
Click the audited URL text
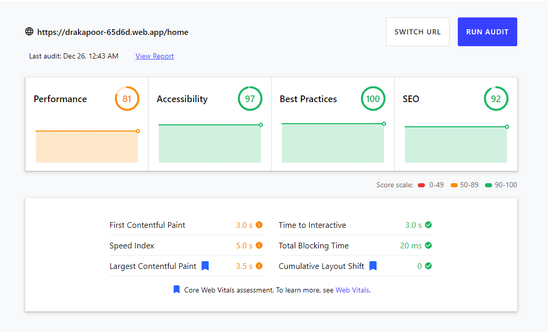pyautogui.click(x=113, y=32)
